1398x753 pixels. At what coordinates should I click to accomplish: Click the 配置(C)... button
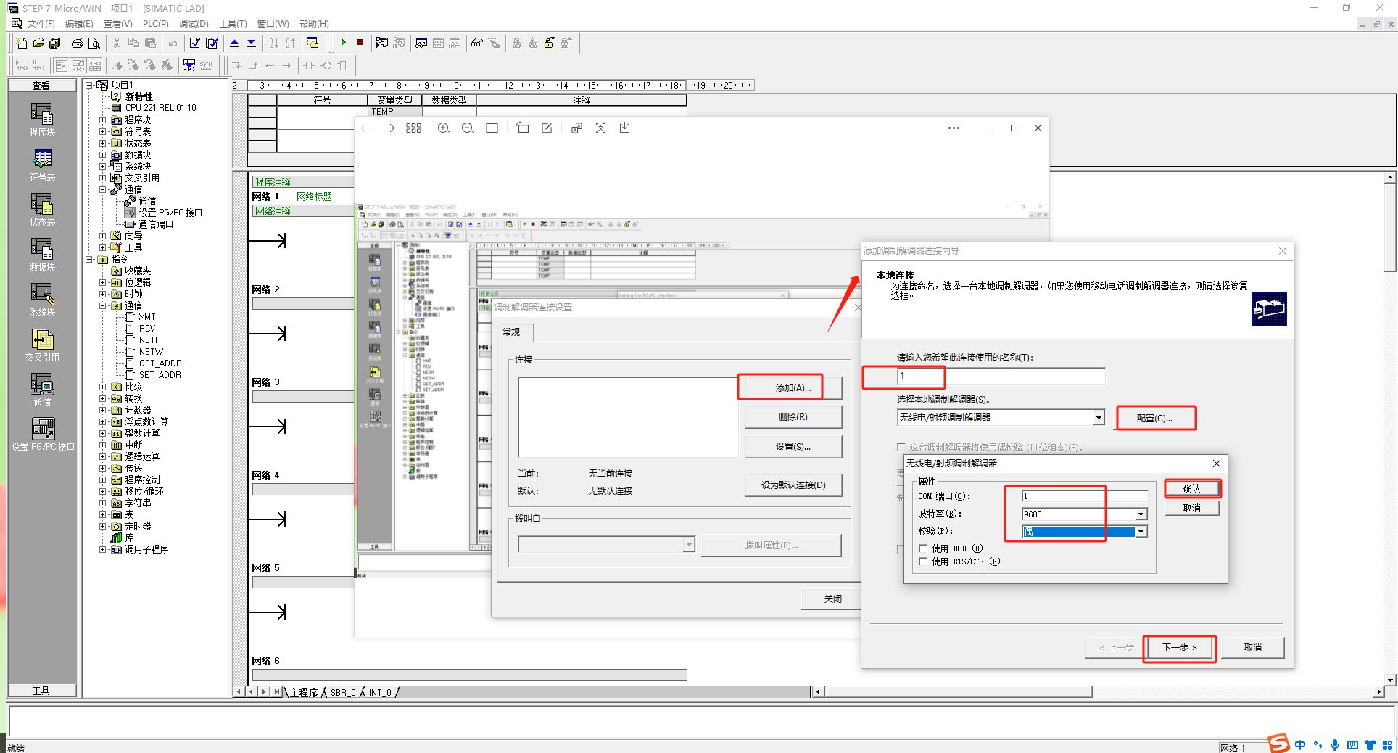tap(1154, 419)
